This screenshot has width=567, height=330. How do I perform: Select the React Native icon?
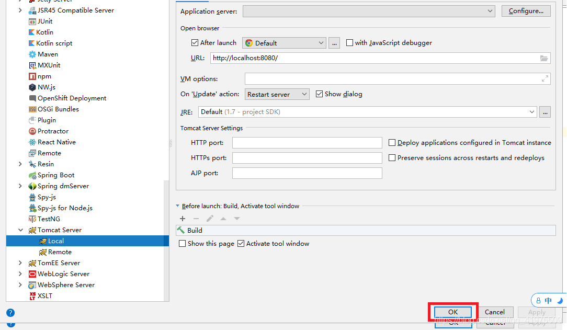pos(32,142)
